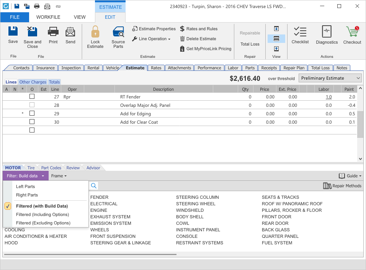The width and height of the screenshot is (366, 270).
Task: Click the Lock Estimate padlock icon
Action: pos(95,32)
